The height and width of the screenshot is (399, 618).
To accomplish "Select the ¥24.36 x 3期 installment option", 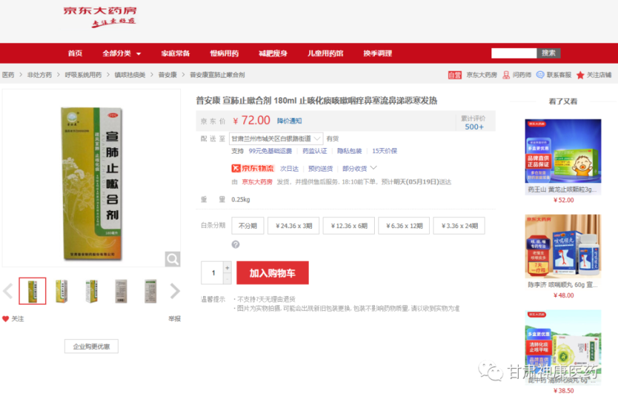I will coord(294,226).
